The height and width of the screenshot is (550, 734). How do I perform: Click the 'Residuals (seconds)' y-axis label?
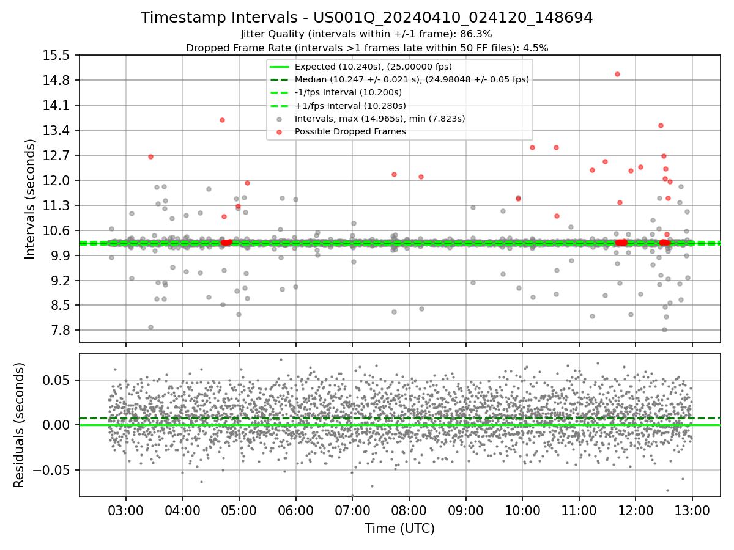[20, 425]
